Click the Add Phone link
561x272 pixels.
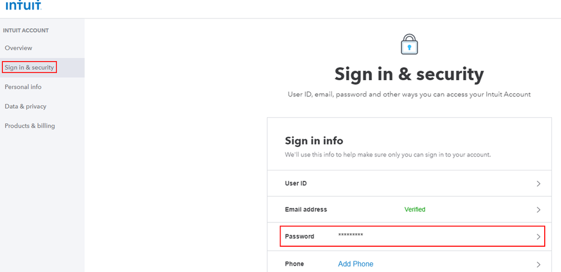(355, 264)
